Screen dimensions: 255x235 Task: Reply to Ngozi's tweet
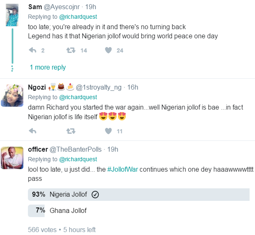[32, 131]
